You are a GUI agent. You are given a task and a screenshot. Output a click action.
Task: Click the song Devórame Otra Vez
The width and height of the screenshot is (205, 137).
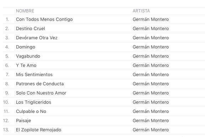(37, 38)
